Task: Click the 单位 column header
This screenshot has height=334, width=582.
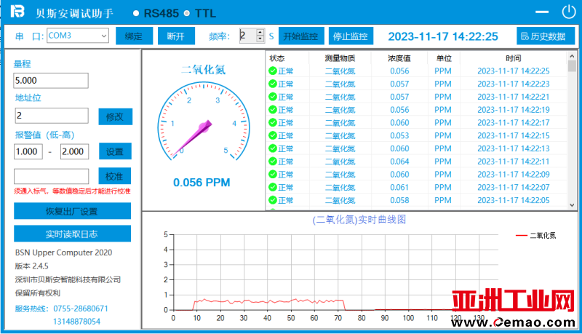Action: (x=444, y=58)
